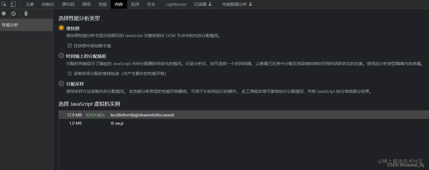
Task: Click the gear icon beside sw.js
Action: point(112,123)
